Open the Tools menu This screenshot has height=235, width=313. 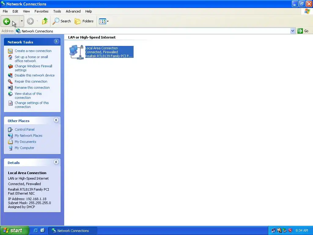pyautogui.click(x=57, y=11)
